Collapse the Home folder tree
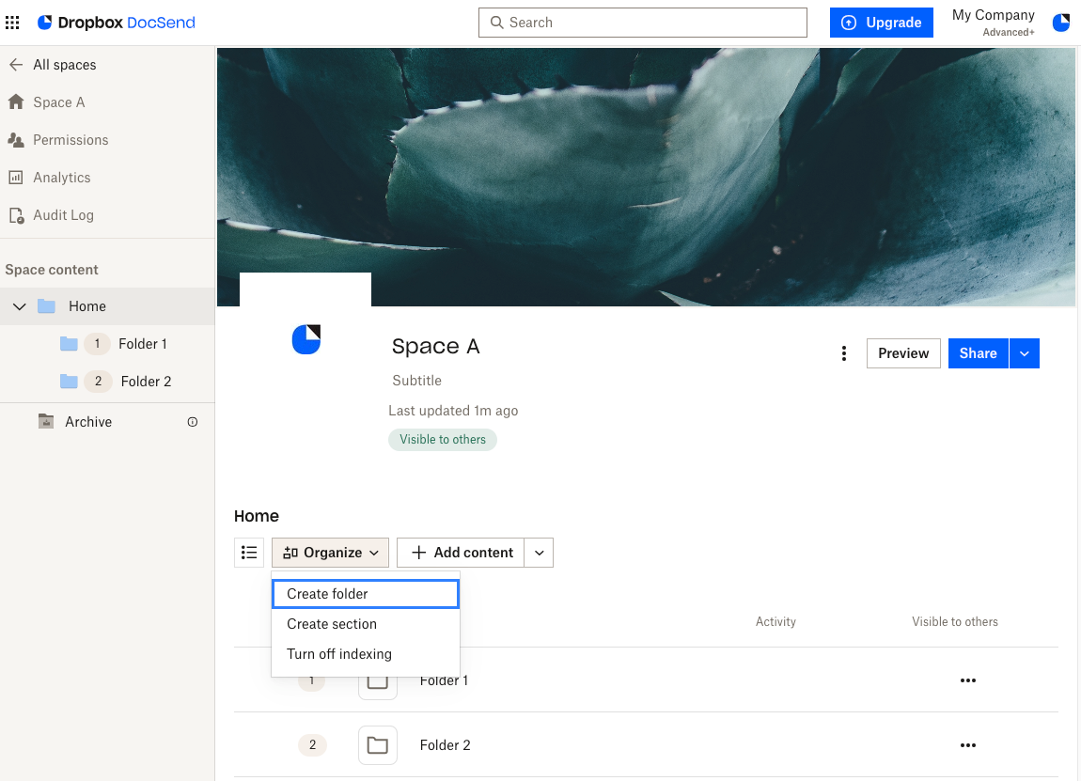 tap(19, 305)
